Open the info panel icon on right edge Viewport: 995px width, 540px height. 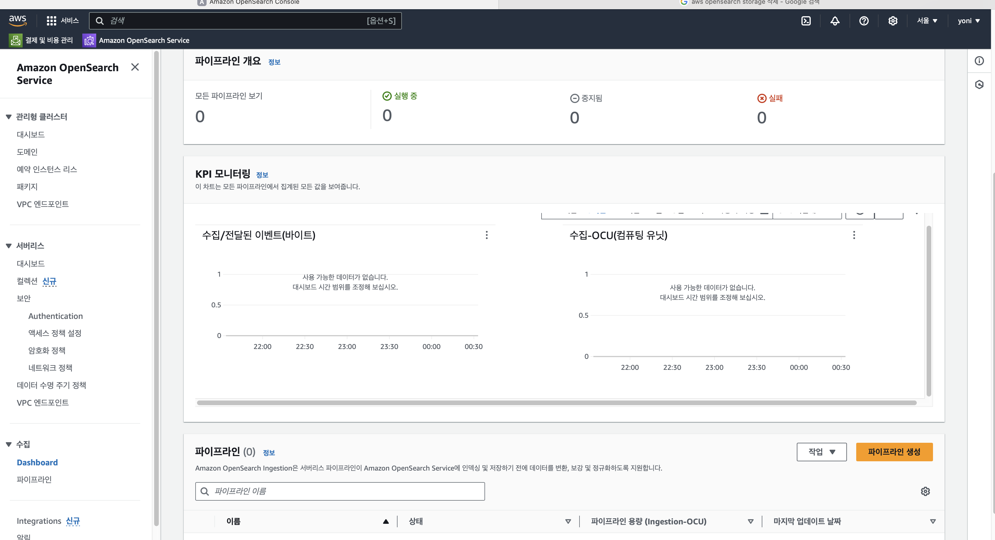[979, 60]
